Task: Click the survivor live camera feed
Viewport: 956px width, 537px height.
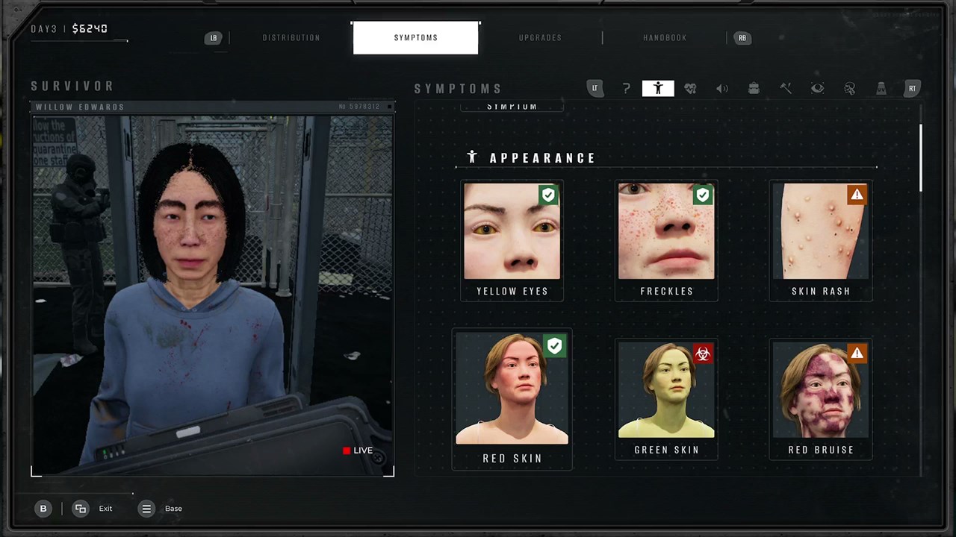Action: point(213,295)
